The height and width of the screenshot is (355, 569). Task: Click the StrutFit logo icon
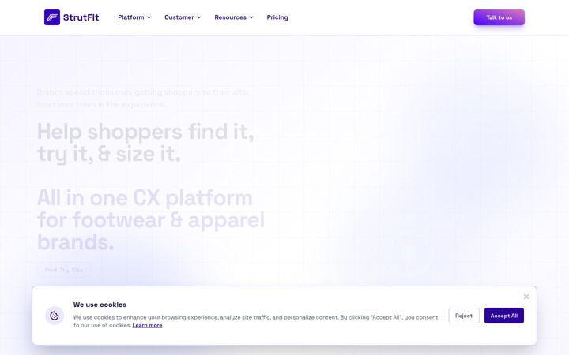click(x=52, y=17)
